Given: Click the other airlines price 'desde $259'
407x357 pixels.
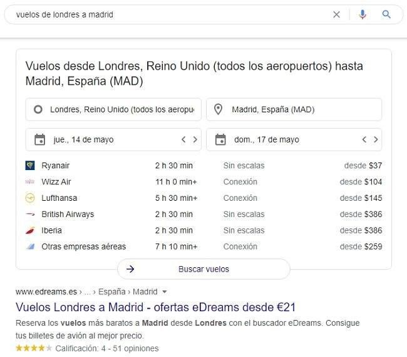Looking at the screenshot, I should (361, 247).
